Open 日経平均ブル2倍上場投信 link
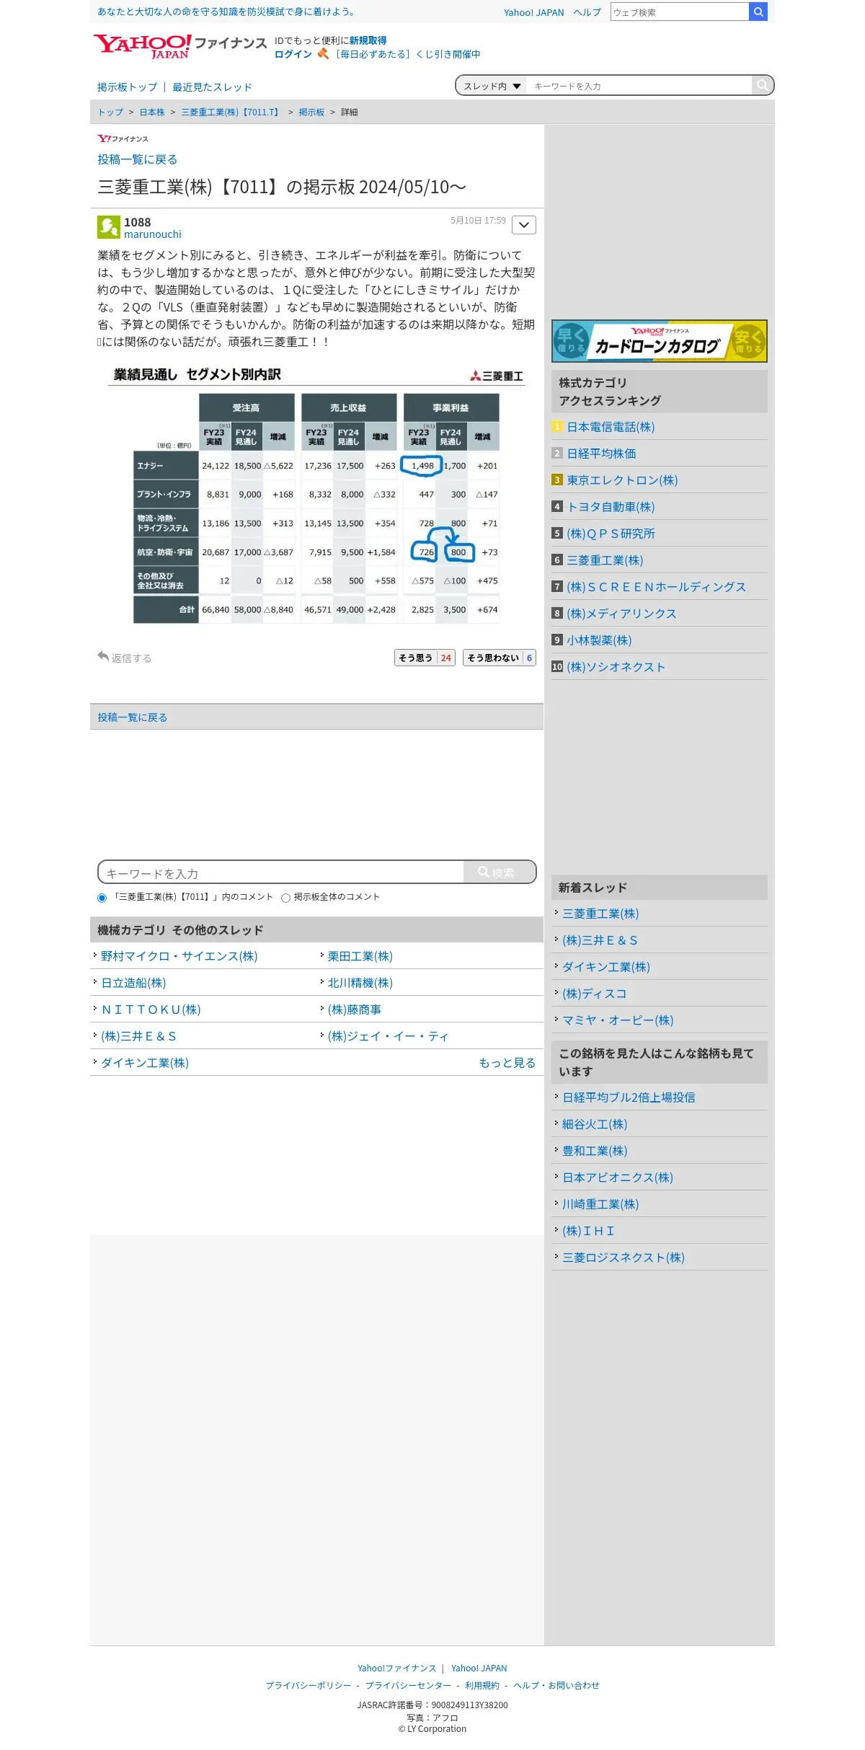 (x=629, y=1097)
